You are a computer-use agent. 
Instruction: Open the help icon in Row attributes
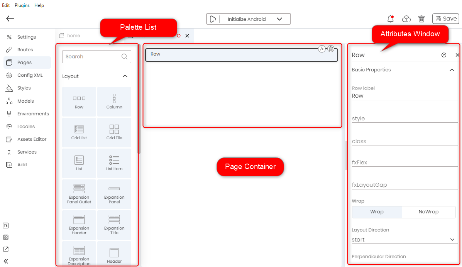point(444,55)
